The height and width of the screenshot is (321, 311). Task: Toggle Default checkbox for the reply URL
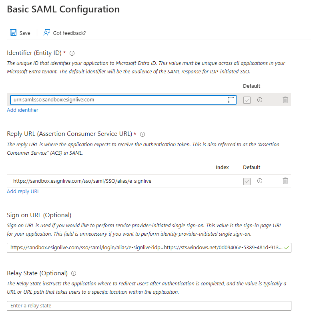[247, 181]
